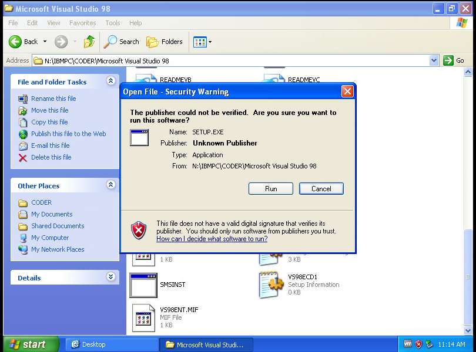Click Cancel in the Security Warning
Viewport: 476px width, 352px height.
(x=321, y=188)
